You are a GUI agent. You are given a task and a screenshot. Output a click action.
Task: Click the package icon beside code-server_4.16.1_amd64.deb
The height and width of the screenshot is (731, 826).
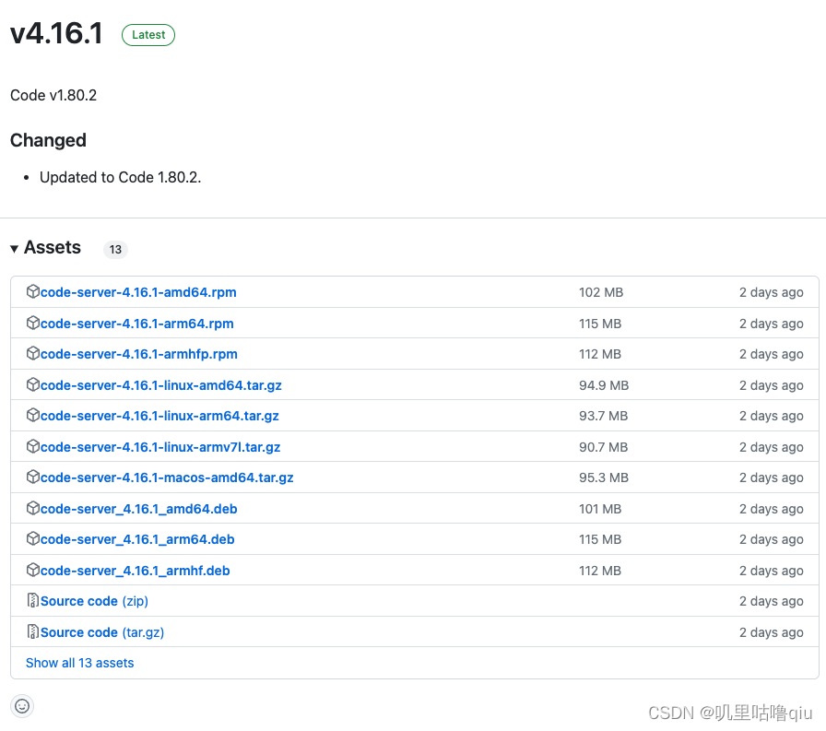[32, 508]
